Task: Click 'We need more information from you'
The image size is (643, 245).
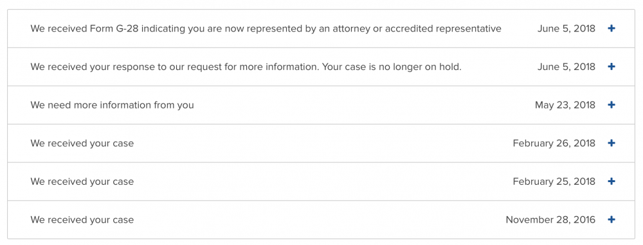Action: pos(112,105)
